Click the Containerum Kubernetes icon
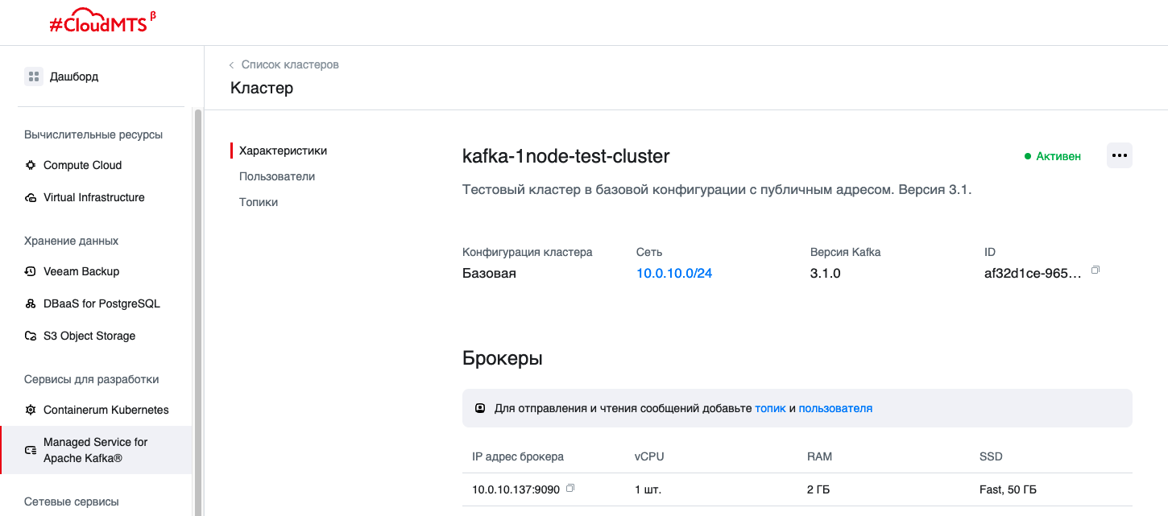Image resolution: width=1168 pixels, height=516 pixels. coord(31,410)
